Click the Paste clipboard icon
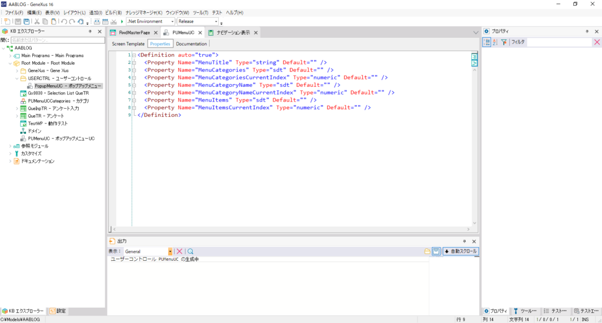Screen dimensions: 602x323 tap(53, 22)
